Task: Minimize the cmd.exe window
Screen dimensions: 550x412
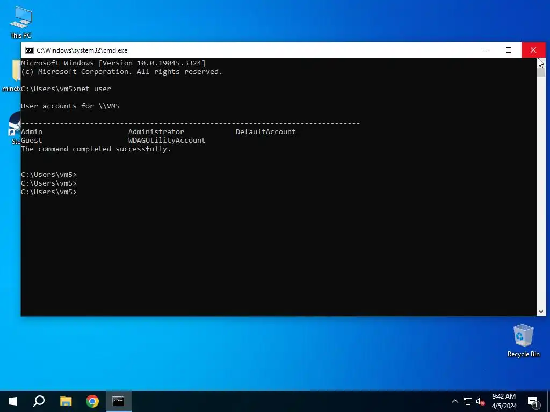Action: (484, 50)
